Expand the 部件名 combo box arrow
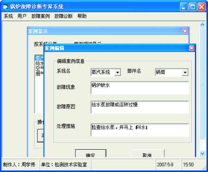 185,72
